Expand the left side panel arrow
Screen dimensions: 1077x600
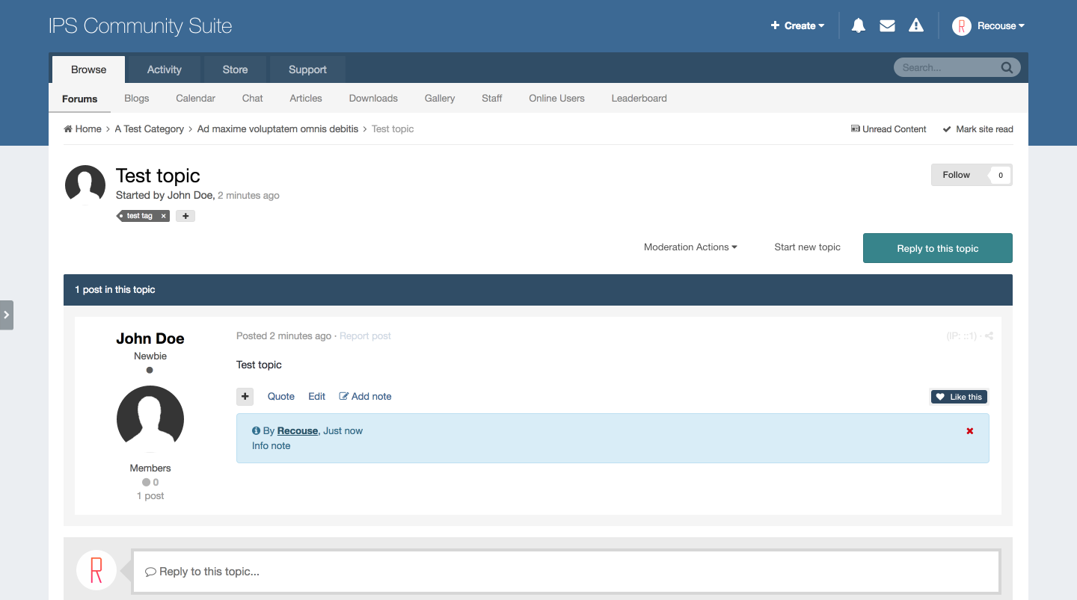[x=7, y=315]
